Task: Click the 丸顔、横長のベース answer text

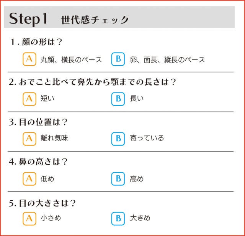Action: coord(71,59)
